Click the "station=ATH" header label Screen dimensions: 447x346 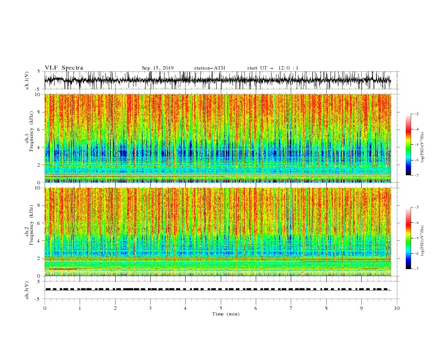point(209,68)
